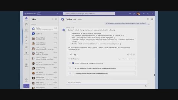
Task: Expand the Chat title dropdown
Action: click(x=38, y=19)
